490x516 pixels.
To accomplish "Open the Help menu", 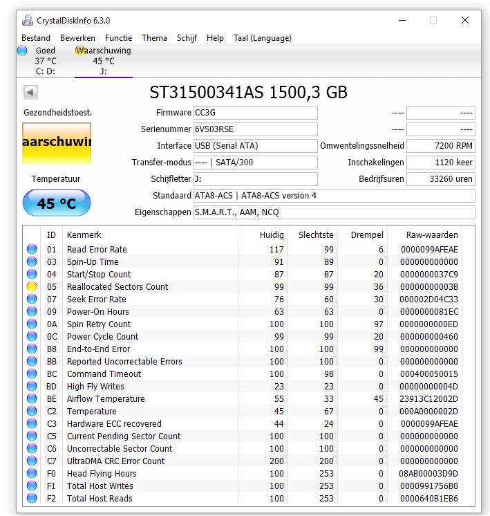I will coord(215,38).
